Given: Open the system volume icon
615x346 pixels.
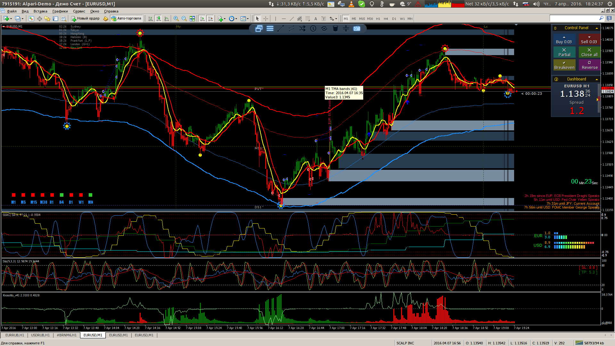Looking at the screenshot, I should click(x=536, y=4).
